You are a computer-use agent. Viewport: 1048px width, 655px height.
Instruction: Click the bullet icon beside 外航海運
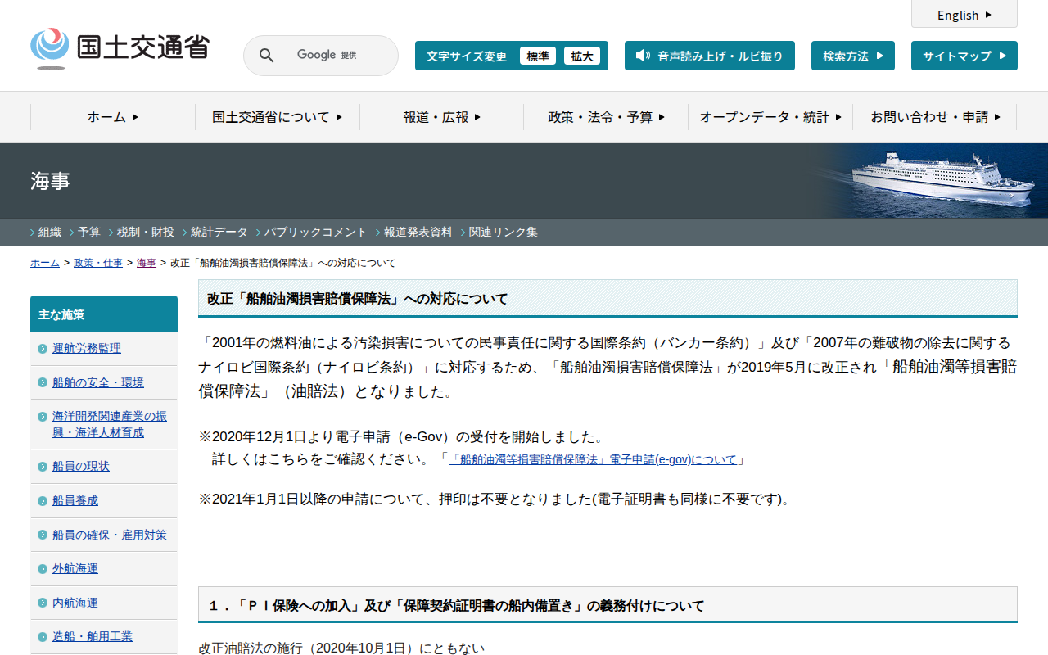pos(43,569)
